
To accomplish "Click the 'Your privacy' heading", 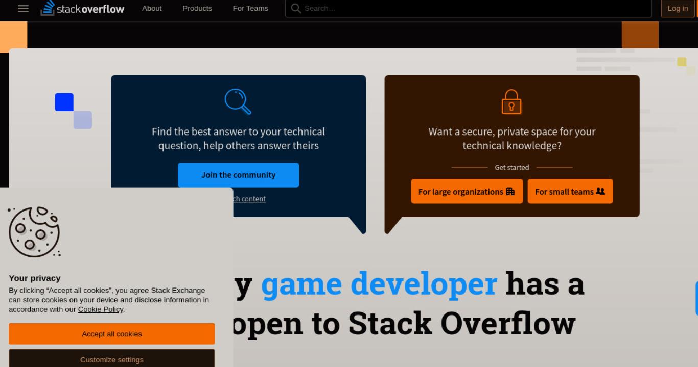I will [x=35, y=278].
